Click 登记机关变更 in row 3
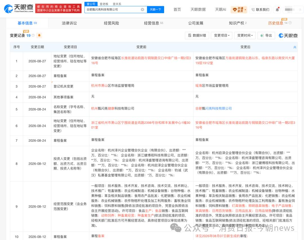The height and width of the screenshot is (240, 304). pyautogui.click(x=63, y=86)
